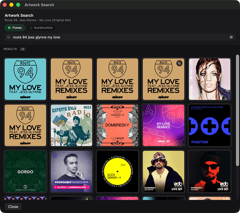Screen dimensions: 240x213
Task: Pick the Jess Glynne portrait cover
Action: (210, 79)
